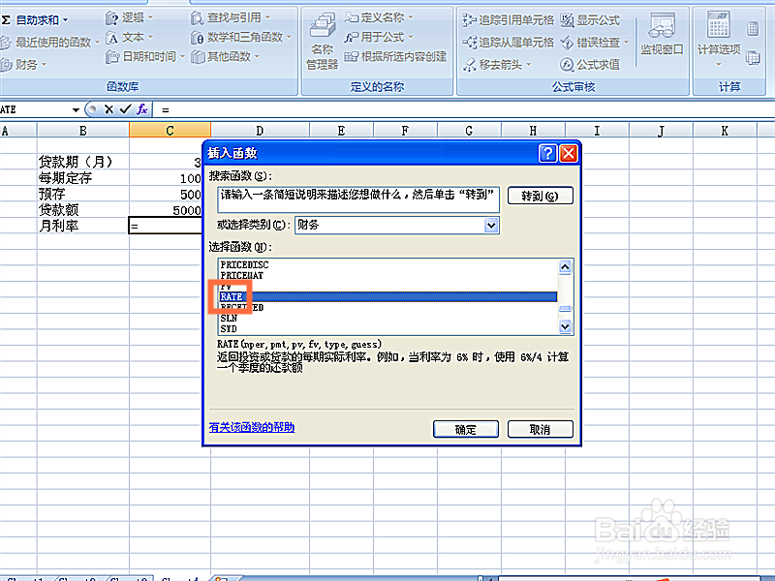Select cell labeled 月利率
Screen dimensions: 775x581
[x=83, y=226]
